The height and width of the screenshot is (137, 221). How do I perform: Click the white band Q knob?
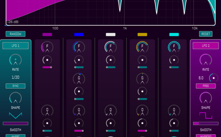110,110
